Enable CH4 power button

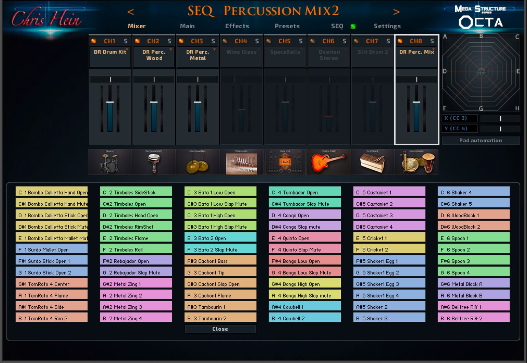[225, 41]
